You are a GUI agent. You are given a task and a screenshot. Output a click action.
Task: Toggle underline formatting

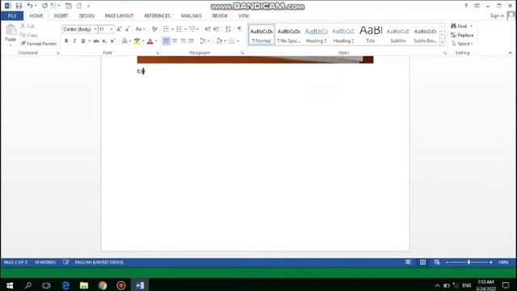83,41
